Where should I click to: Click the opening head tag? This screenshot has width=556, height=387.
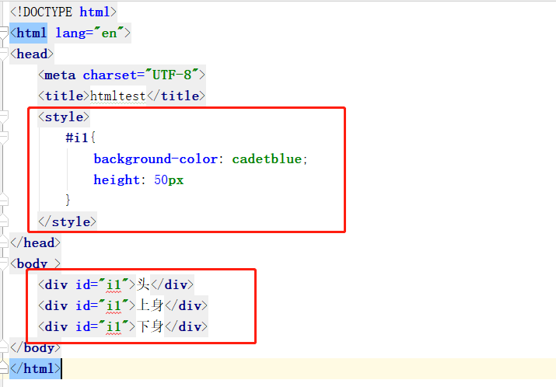[x=32, y=54]
